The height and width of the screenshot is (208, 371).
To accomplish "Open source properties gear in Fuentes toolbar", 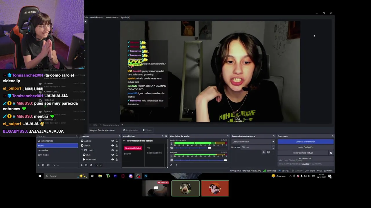I will (91, 165).
